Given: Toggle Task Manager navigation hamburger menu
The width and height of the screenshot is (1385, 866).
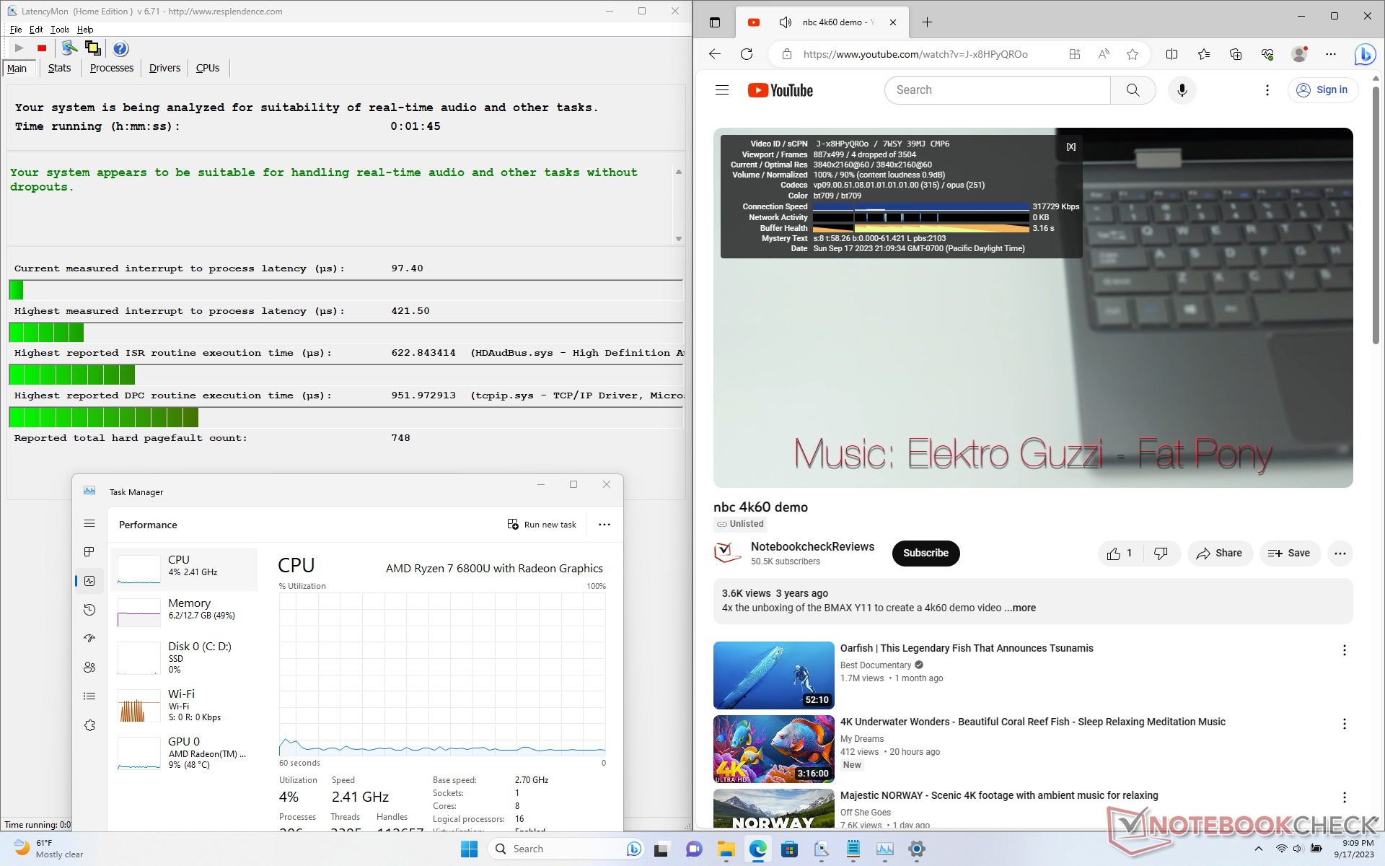Looking at the screenshot, I should point(89,523).
